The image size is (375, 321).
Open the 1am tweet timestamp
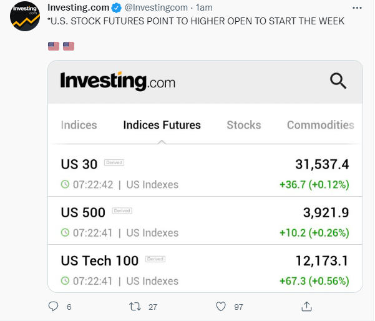click(204, 7)
